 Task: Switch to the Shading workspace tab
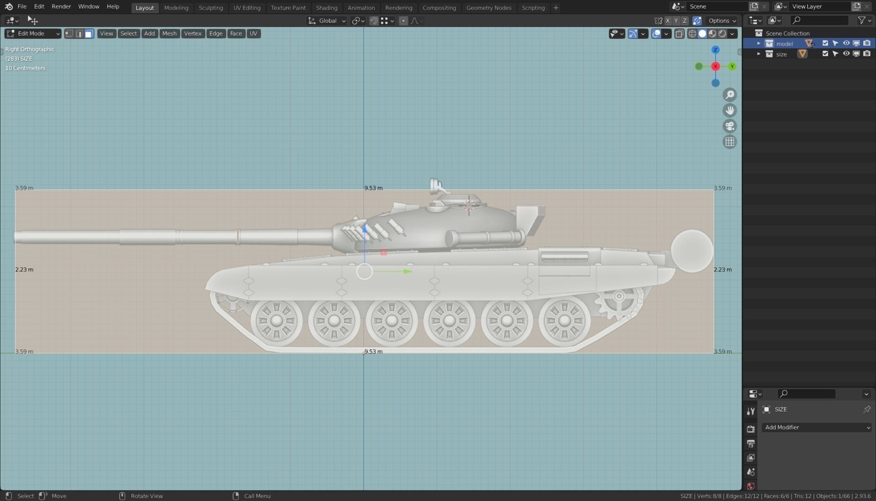[x=326, y=8]
